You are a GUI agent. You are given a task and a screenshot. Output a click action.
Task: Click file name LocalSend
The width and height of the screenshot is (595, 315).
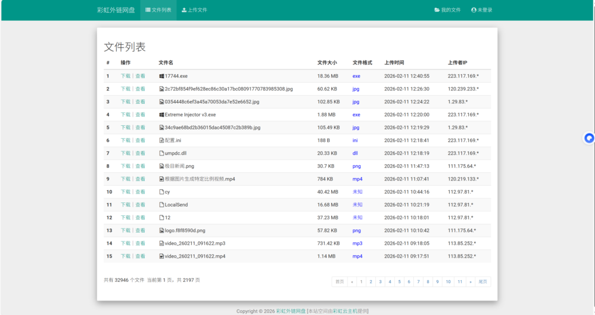(x=176, y=205)
